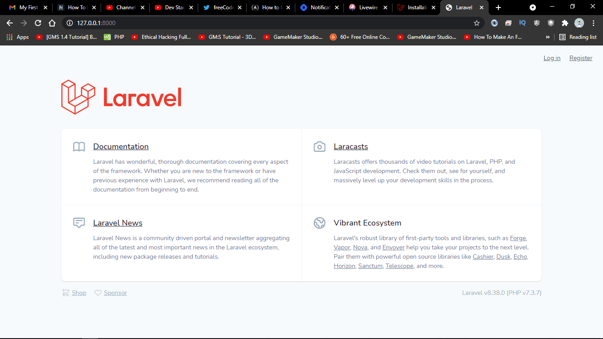Click the browser back arrow
Screen dimensions: 603x339
pyautogui.click(x=10, y=23)
